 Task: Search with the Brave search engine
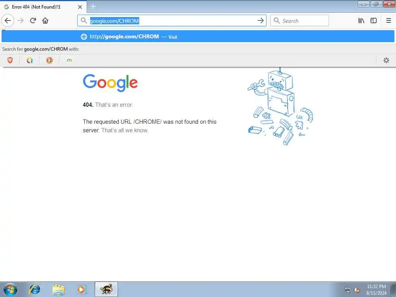point(10,60)
